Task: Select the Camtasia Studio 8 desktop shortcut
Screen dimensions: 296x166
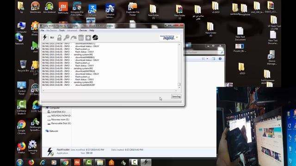Action: (22, 107)
